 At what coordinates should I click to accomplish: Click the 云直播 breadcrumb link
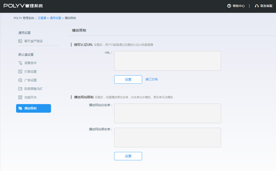click(42, 18)
